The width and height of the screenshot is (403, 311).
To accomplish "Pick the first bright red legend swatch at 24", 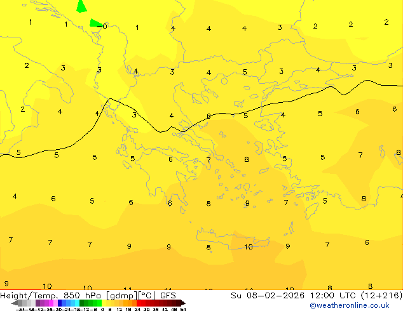I will 139,303.
